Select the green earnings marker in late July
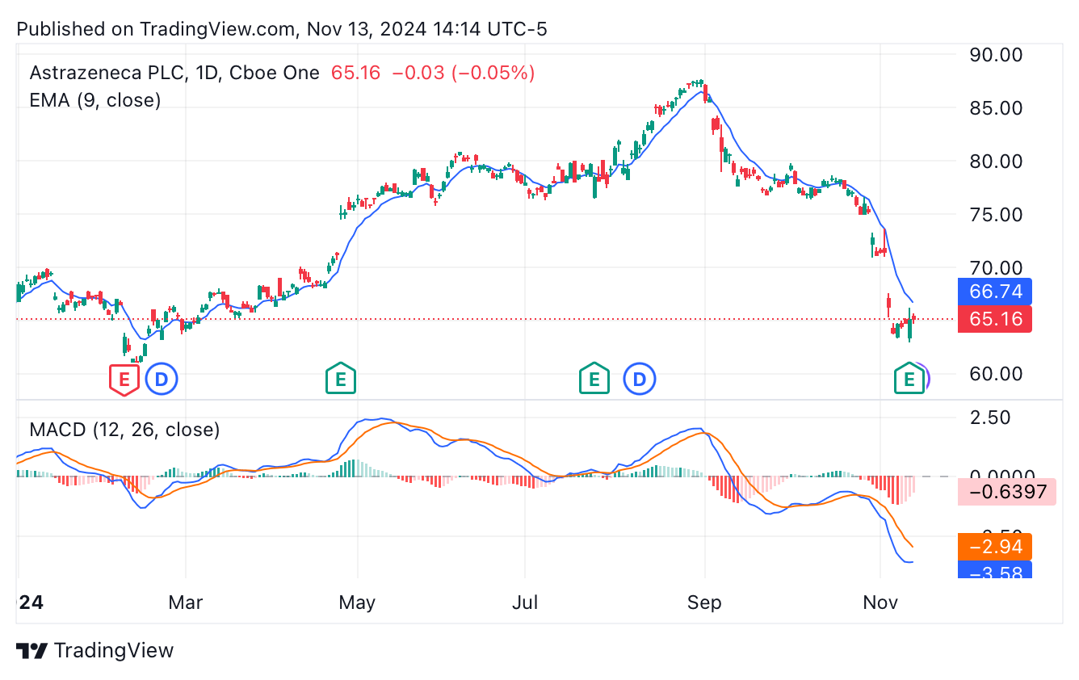Viewport: 1079px width, 680px height. point(594,378)
